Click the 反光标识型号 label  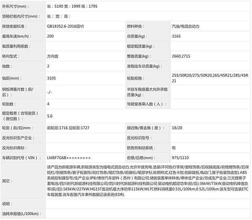[139, 138]
